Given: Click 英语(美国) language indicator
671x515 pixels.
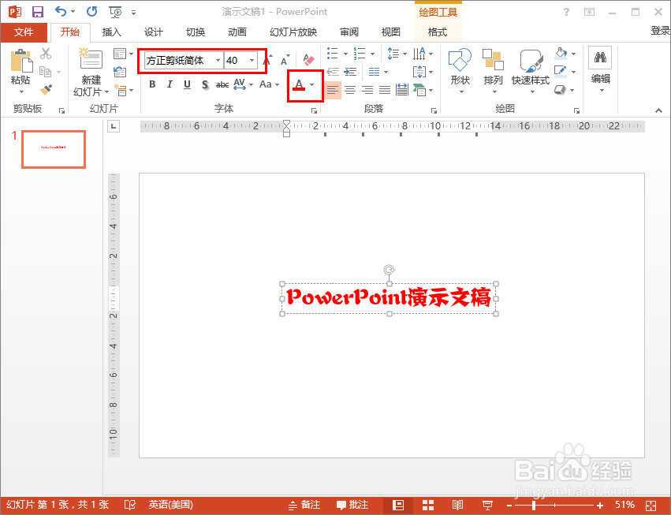Looking at the screenshot, I should pyautogui.click(x=171, y=506).
